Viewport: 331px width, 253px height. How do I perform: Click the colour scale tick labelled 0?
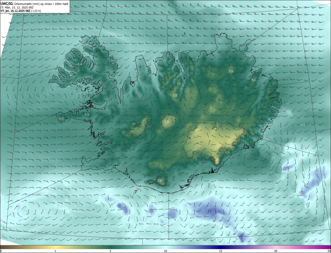tap(1, 251)
